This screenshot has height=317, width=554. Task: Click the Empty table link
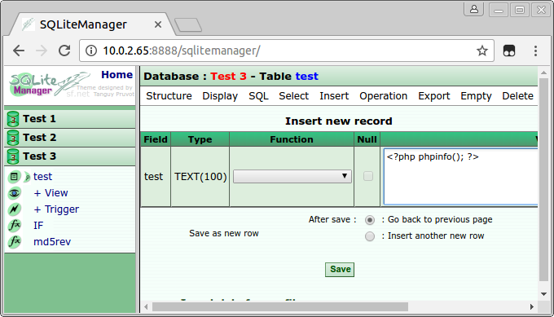(x=476, y=96)
